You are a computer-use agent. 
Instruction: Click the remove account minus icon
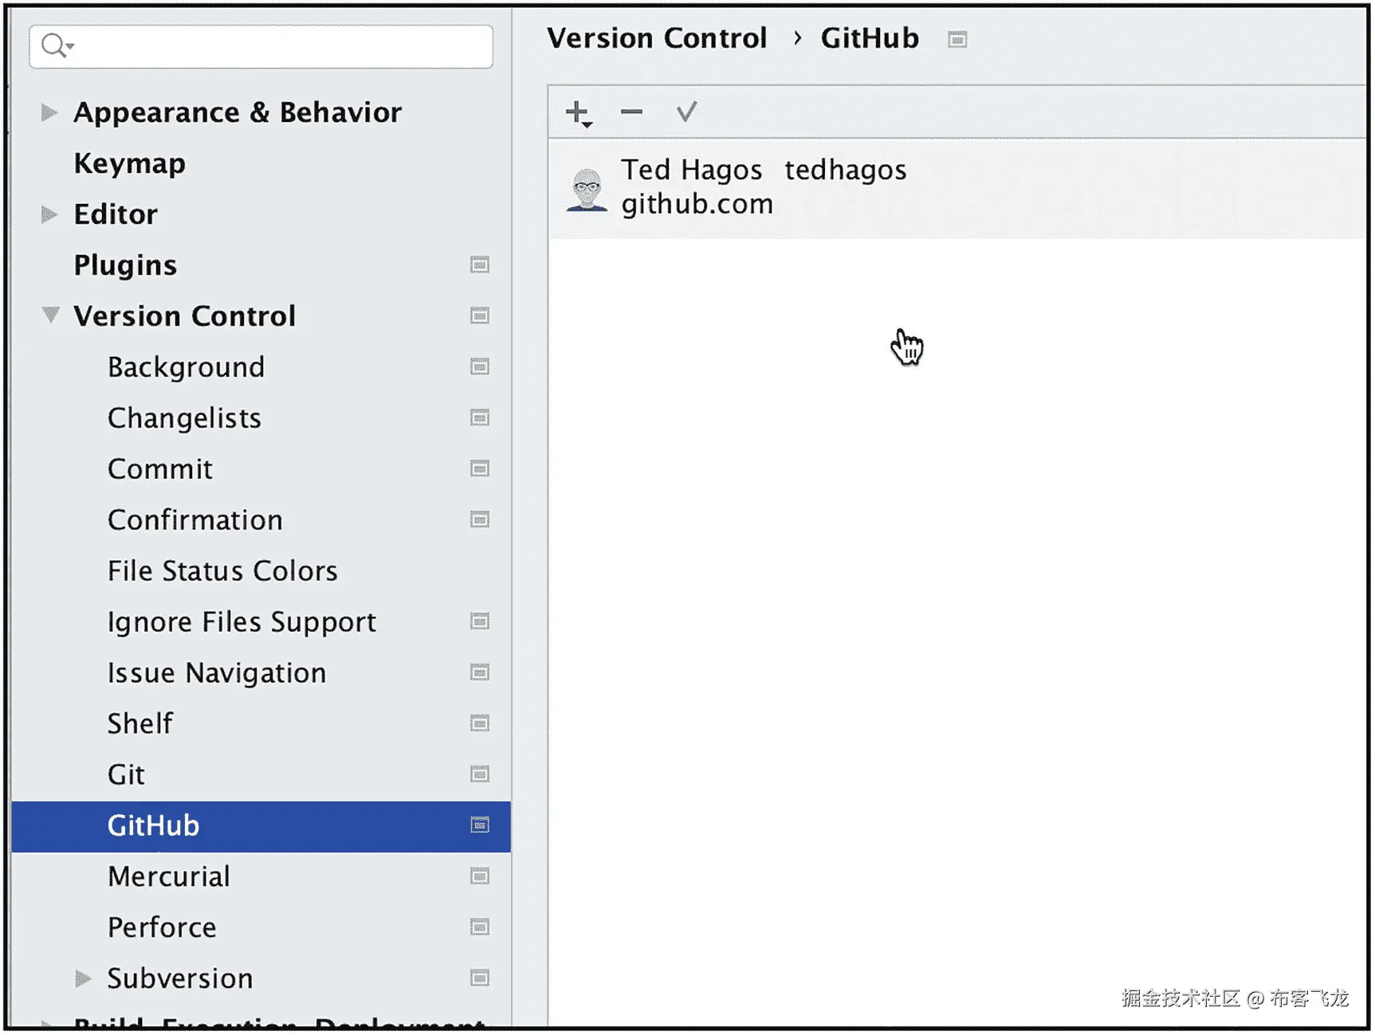pyautogui.click(x=631, y=112)
